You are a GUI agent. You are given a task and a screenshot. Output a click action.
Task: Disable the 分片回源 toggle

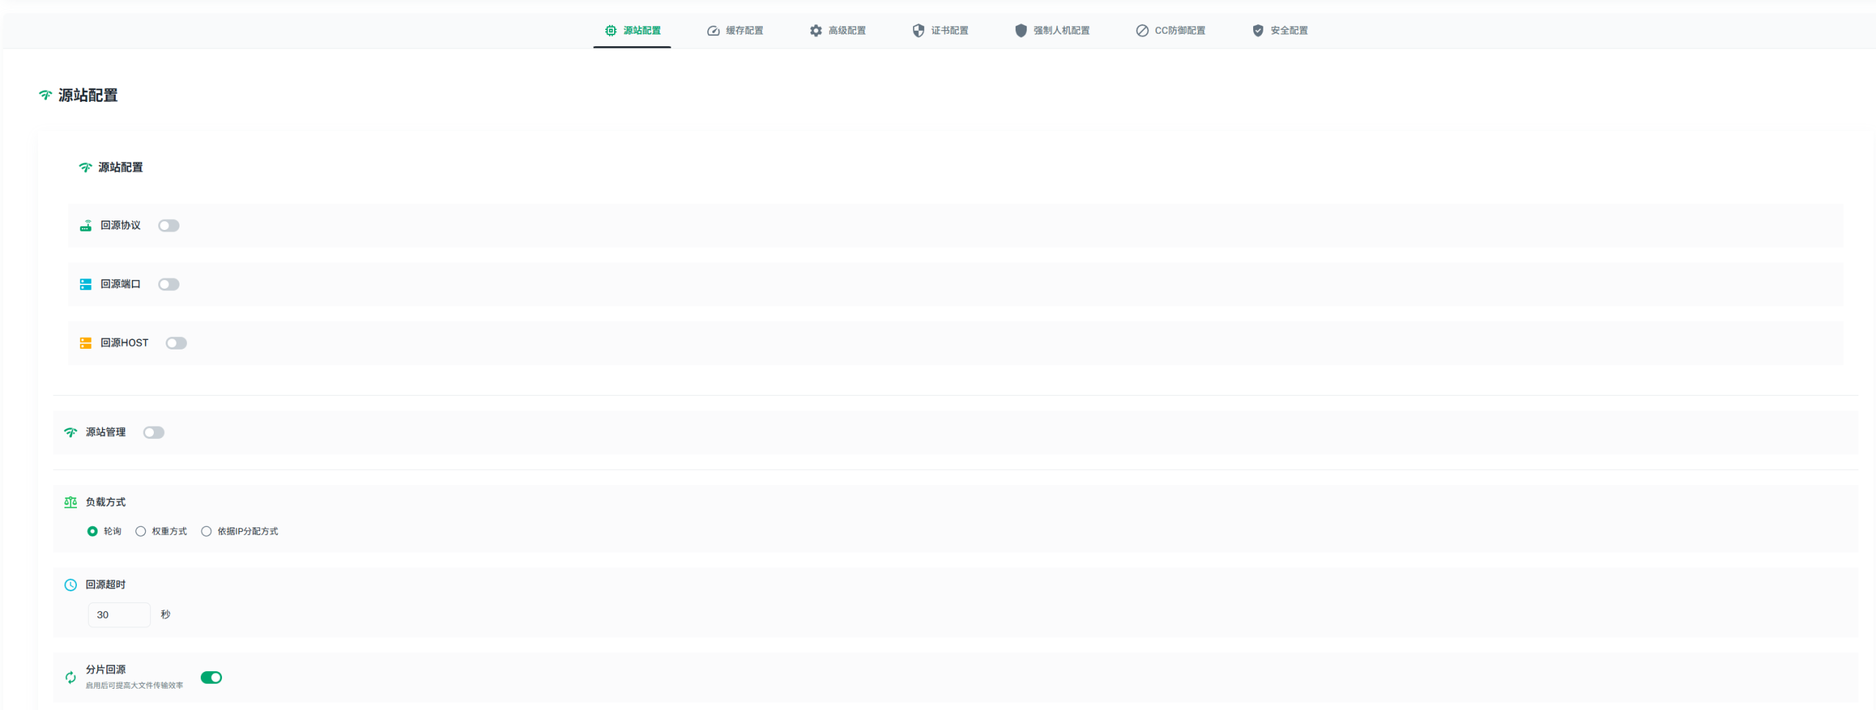click(211, 678)
